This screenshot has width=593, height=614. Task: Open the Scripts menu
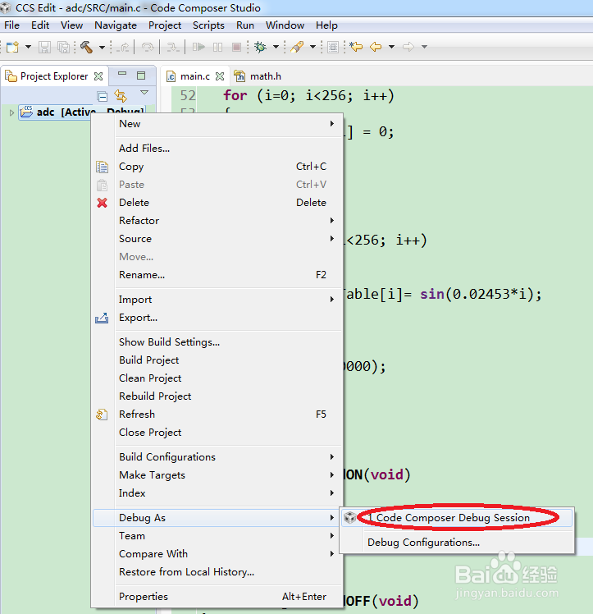click(x=208, y=25)
